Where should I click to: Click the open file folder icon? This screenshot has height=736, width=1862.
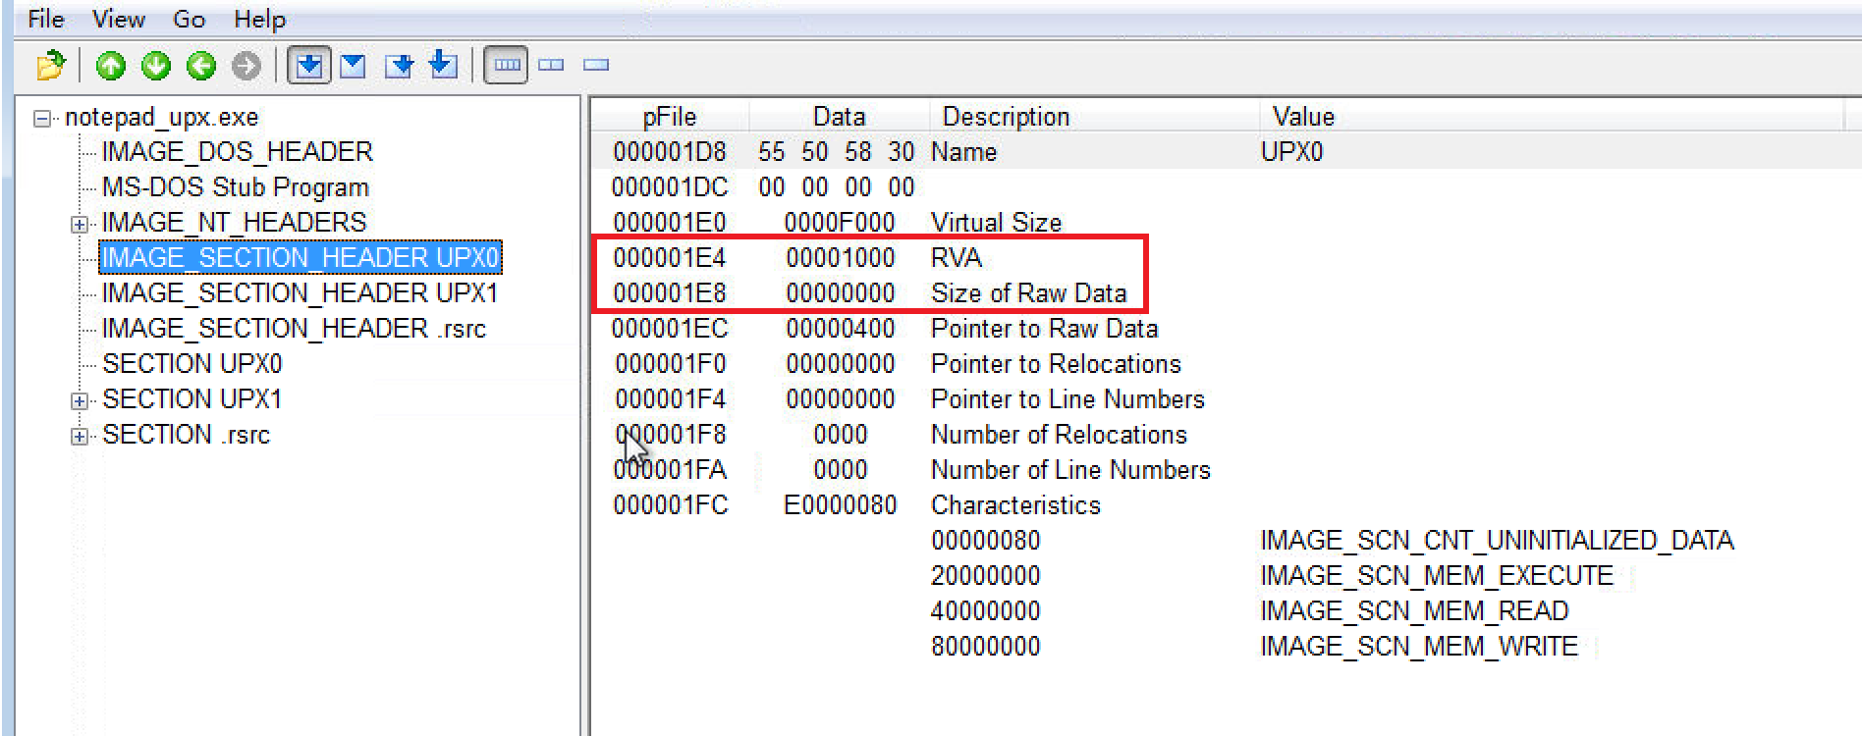(x=50, y=66)
